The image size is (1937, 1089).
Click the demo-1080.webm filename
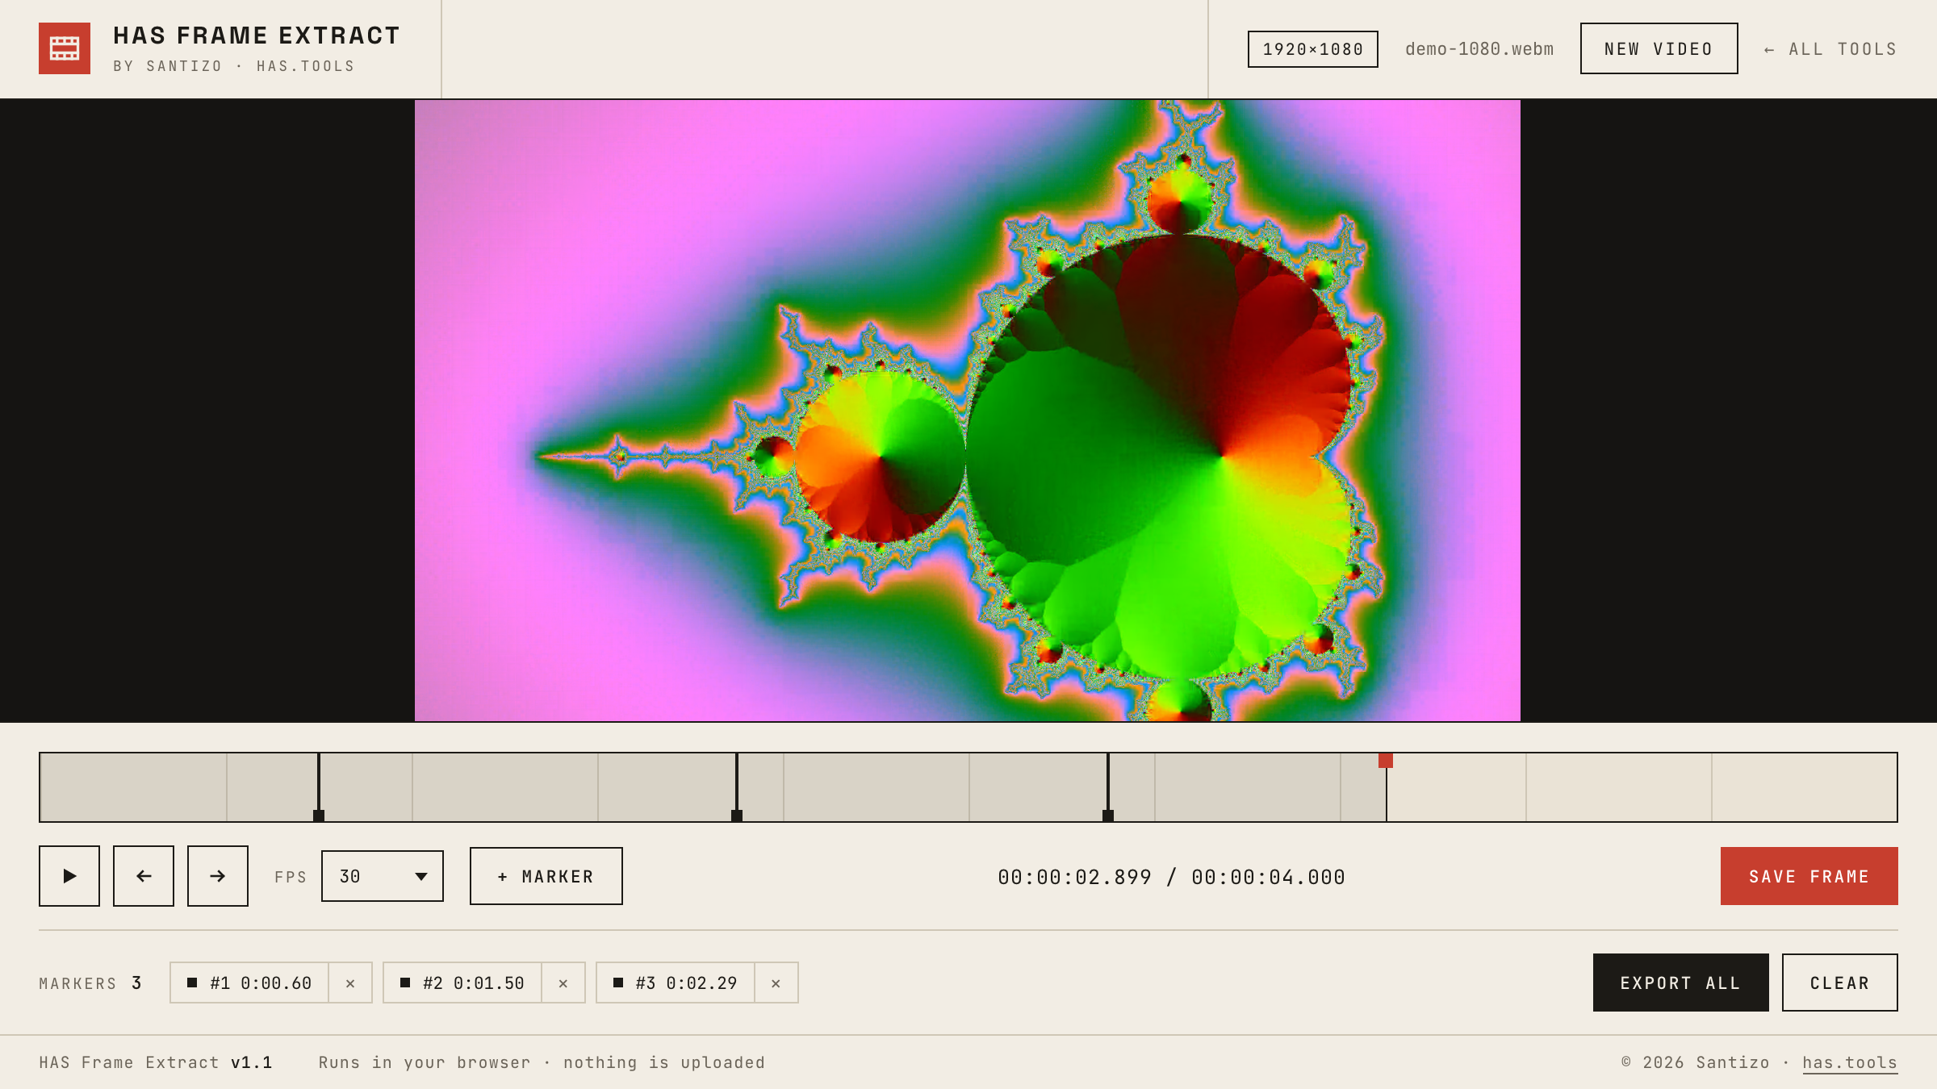(1479, 49)
